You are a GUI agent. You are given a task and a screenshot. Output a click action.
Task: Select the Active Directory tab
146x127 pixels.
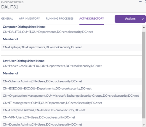tap(92, 19)
